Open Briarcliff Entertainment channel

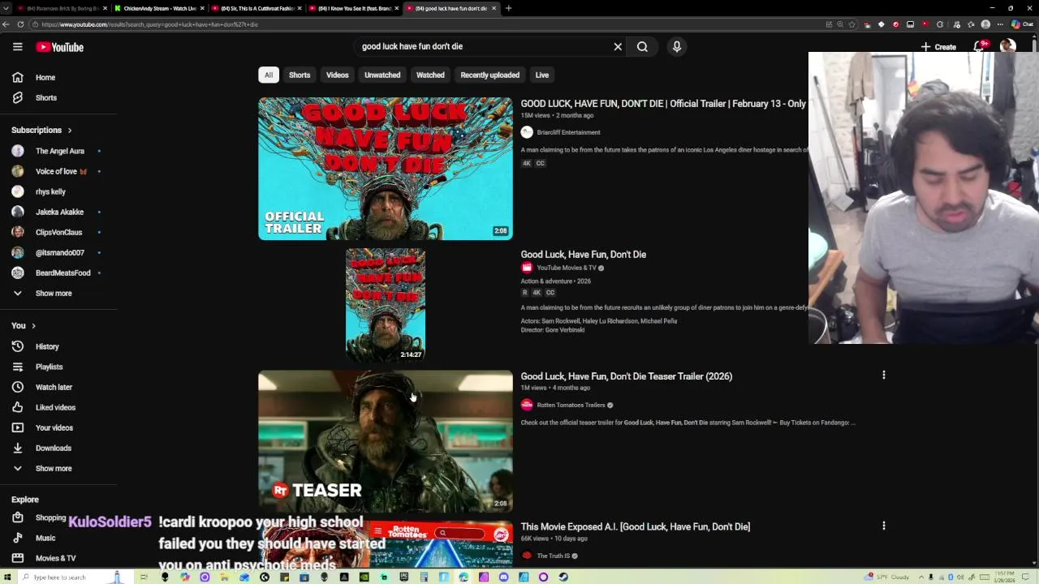[568, 132]
